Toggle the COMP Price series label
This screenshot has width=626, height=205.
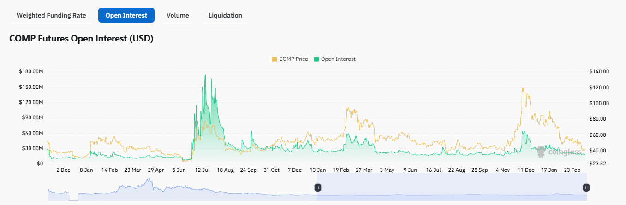pyautogui.click(x=293, y=59)
